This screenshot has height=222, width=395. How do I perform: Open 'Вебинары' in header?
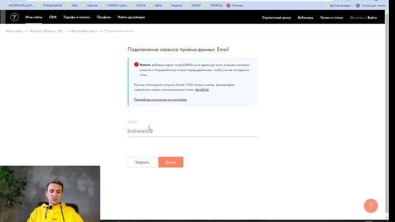pos(306,18)
